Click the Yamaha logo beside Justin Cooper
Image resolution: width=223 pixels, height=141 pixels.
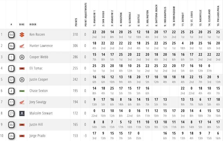tap(22, 80)
